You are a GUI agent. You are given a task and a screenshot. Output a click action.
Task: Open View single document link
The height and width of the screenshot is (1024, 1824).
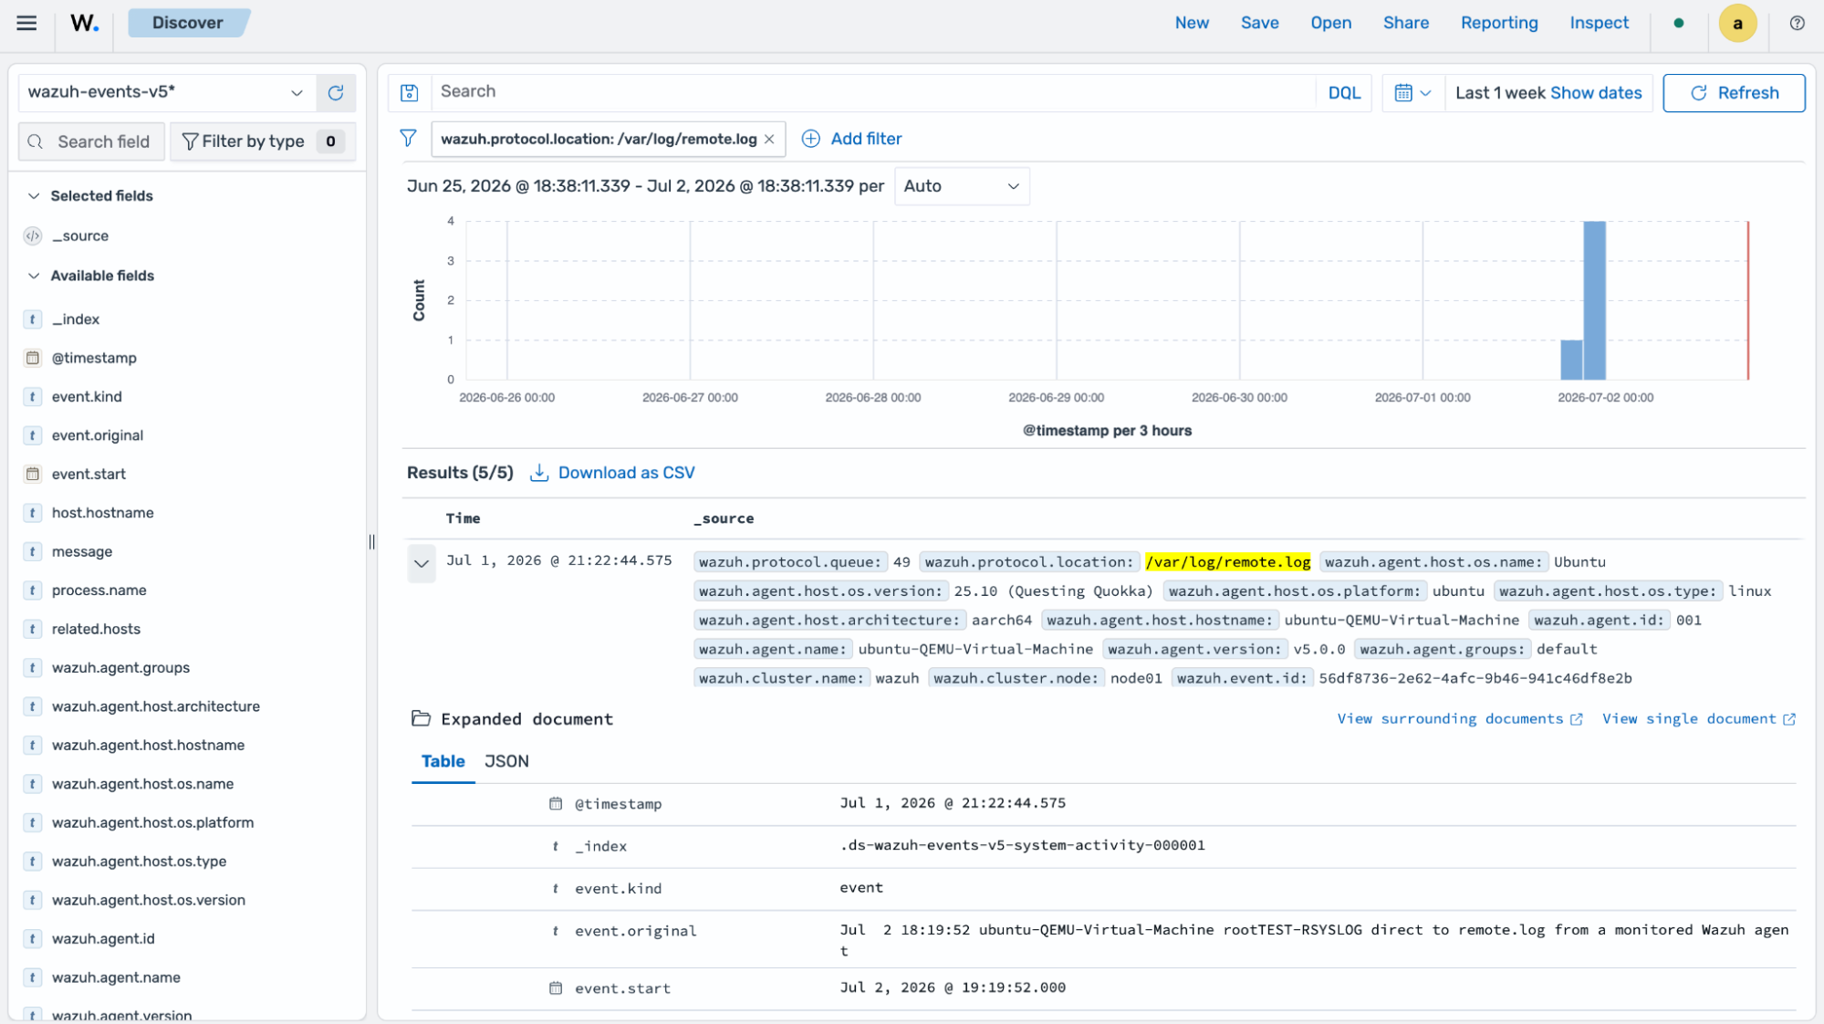coord(1699,719)
